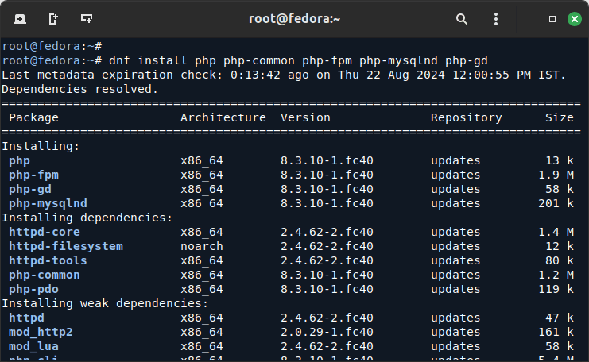This screenshot has height=362, width=589.
Task: Open terminal search with magnifier icon
Action: tap(462, 19)
